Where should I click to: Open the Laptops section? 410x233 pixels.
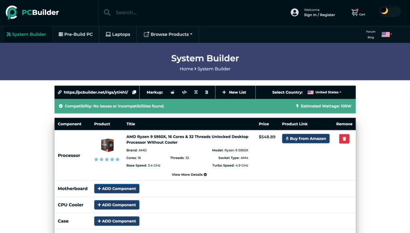pyautogui.click(x=118, y=34)
